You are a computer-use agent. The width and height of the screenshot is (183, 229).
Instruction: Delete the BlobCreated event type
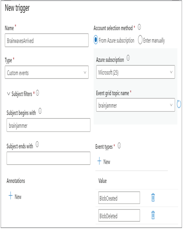click(x=153, y=197)
